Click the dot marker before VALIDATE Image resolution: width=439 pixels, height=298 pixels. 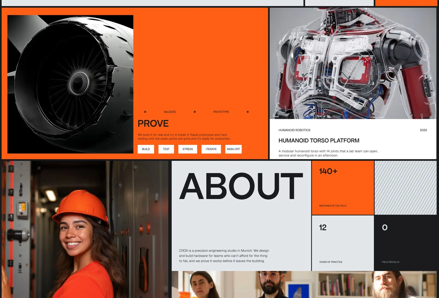point(145,112)
